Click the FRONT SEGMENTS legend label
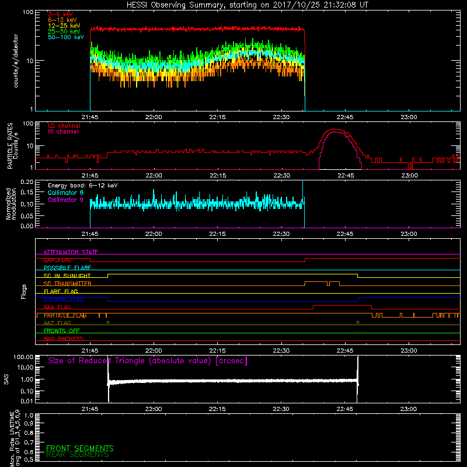Viewport: 467px width, 467px height. pos(80,448)
